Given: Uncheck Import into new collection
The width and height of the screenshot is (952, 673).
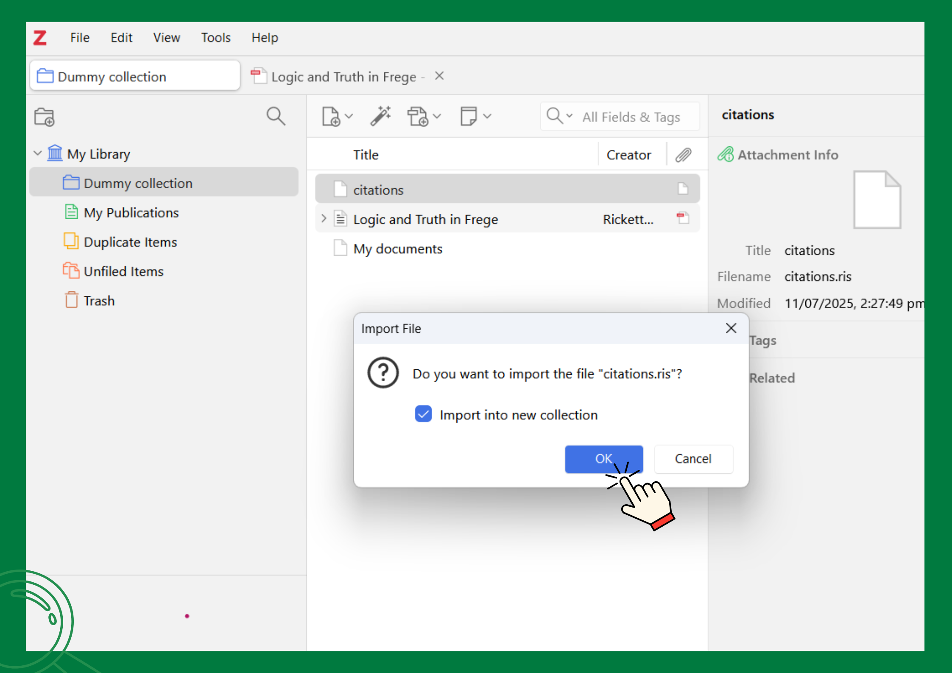Looking at the screenshot, I should tap(423, 414).
